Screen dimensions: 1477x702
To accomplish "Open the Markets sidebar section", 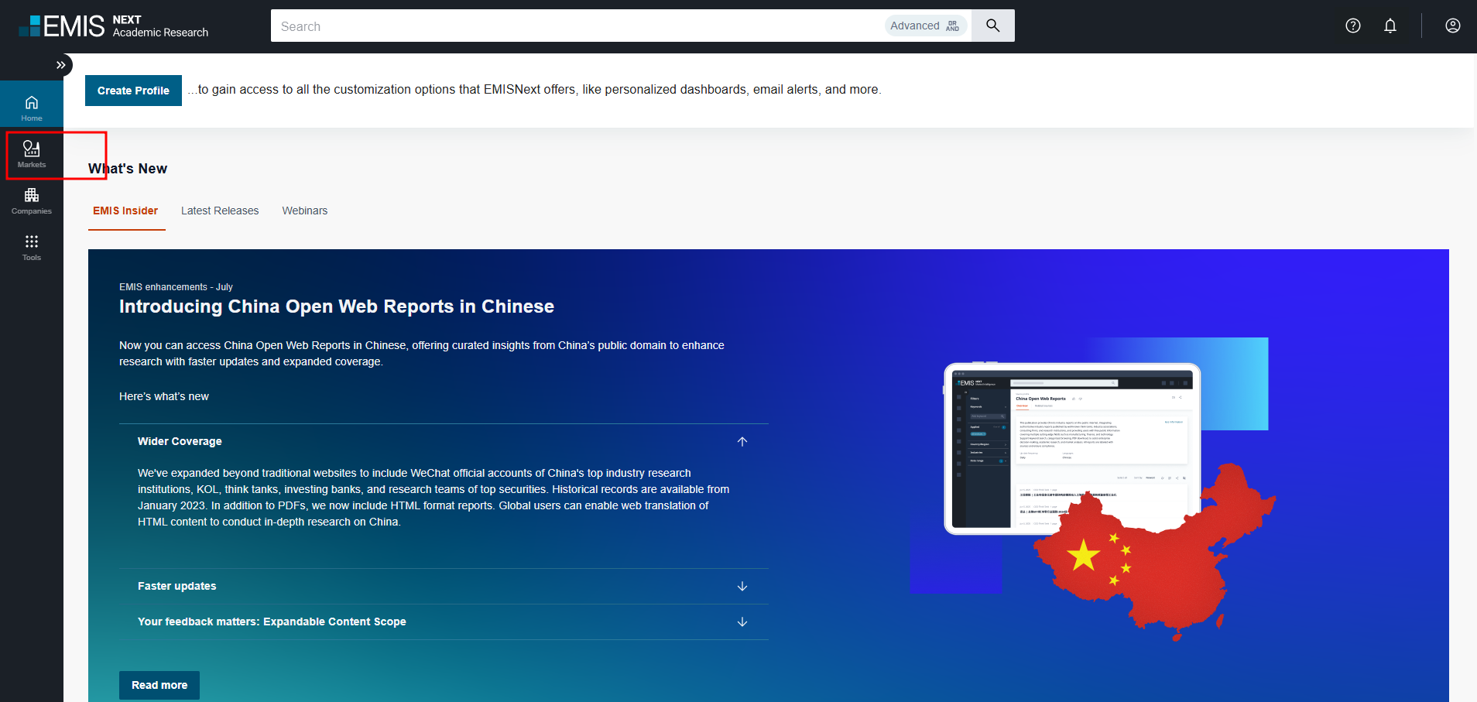I will pyautogui.click(x=32, y=154).
